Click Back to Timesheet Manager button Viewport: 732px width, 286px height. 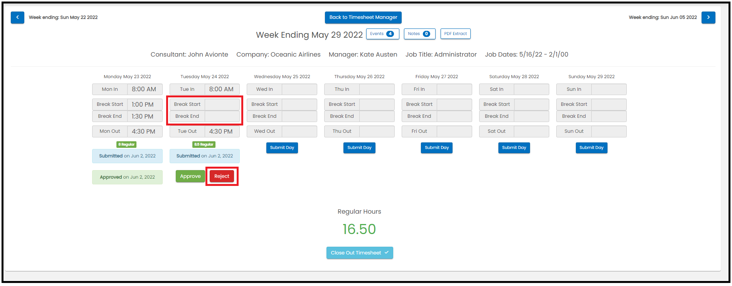(x=363, y=17)
